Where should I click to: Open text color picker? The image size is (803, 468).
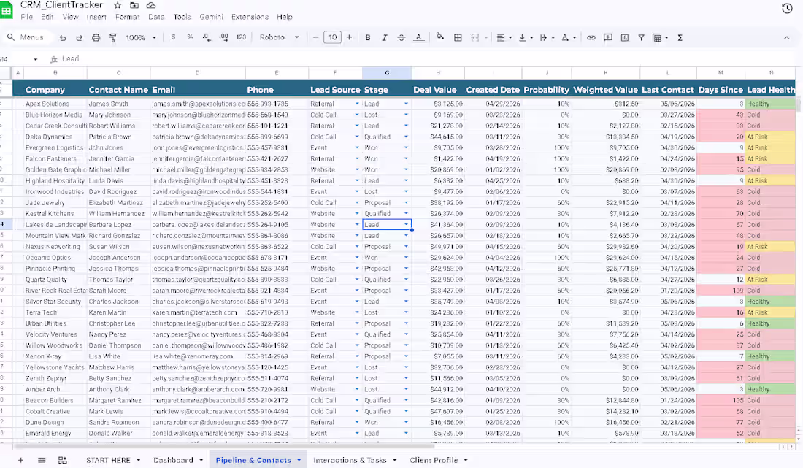click(x=419, y=37)
